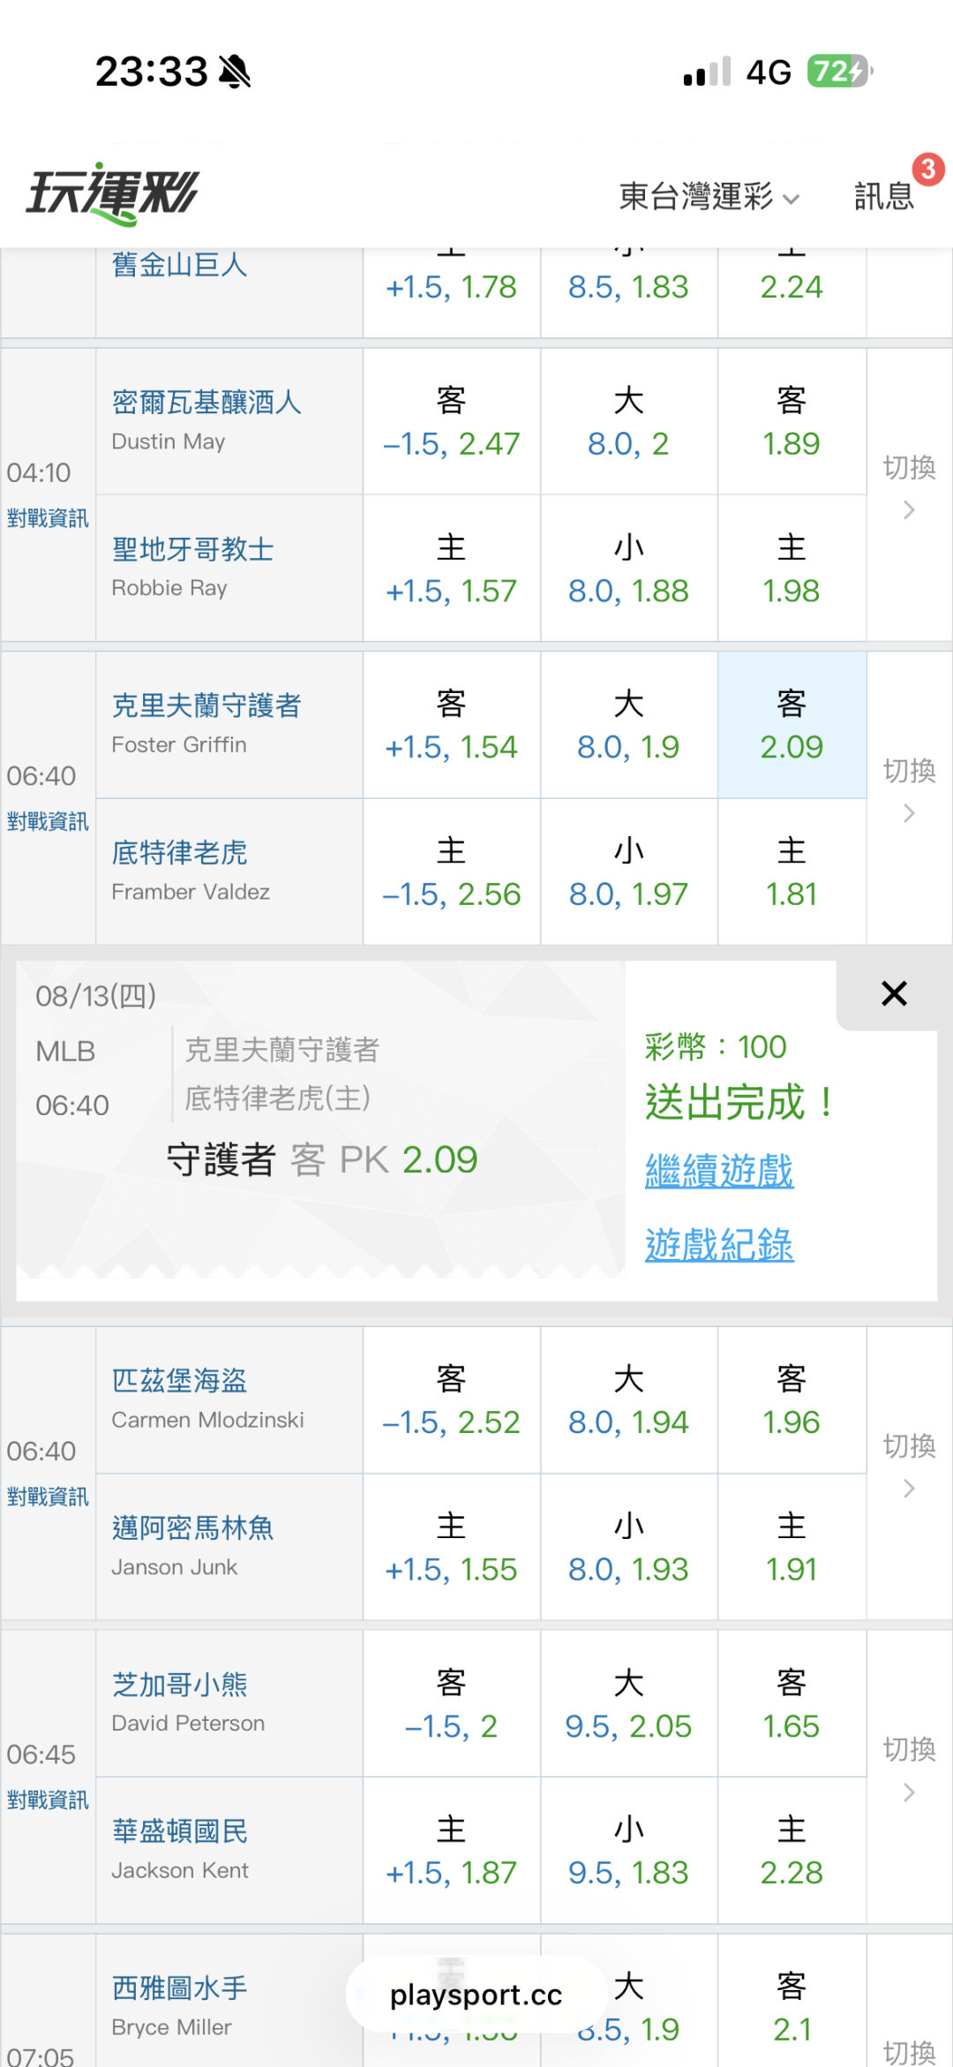Open 切換 for Cubs vs Nationals game
Viewport: 953px width, 2067px height.
click(909, 1769)
